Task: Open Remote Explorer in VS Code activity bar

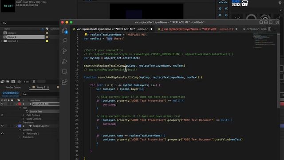Action: coord(65,72)
